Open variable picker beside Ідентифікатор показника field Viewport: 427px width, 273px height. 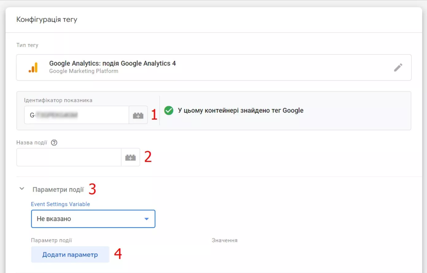tap(138, 115)
